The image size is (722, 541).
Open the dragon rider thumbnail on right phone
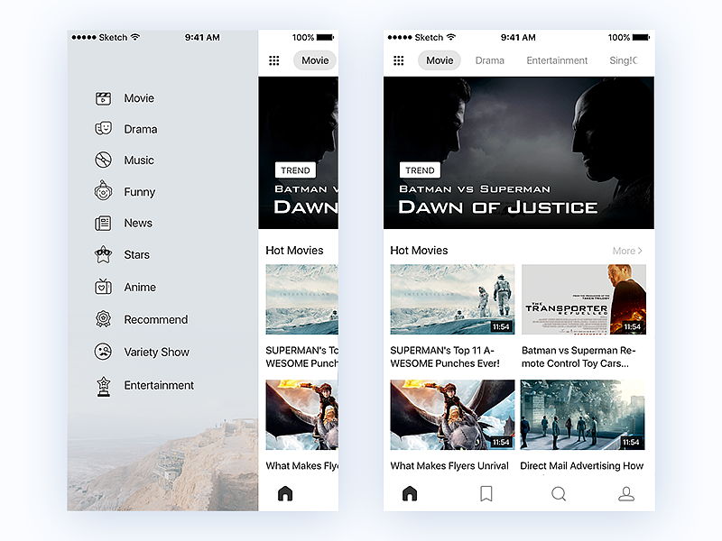[453, 415]
